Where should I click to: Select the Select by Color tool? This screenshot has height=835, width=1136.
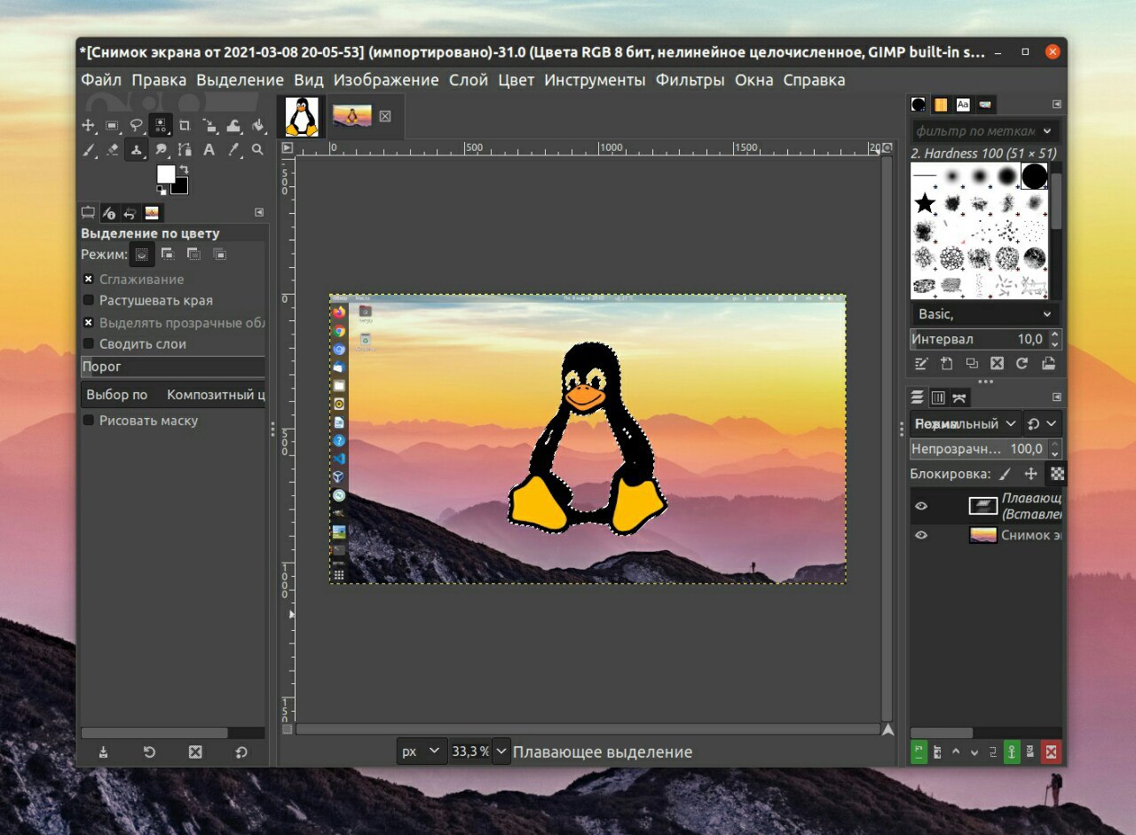160,125
